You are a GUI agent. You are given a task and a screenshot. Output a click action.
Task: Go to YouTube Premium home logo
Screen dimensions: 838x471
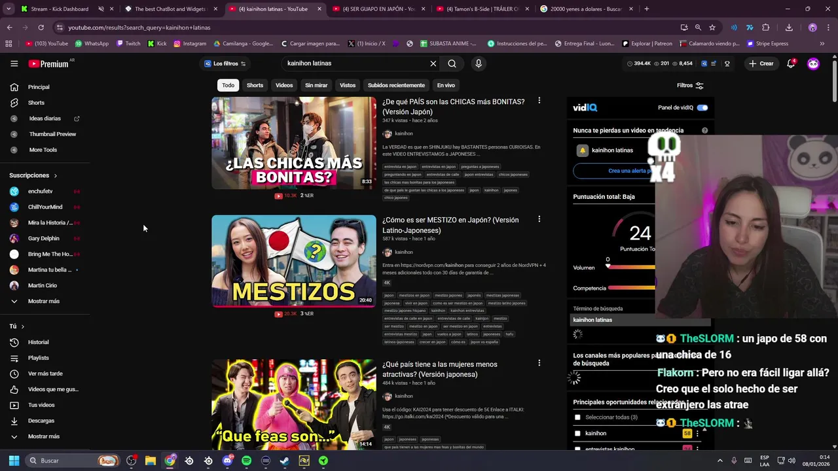click(x=49, y=63)
